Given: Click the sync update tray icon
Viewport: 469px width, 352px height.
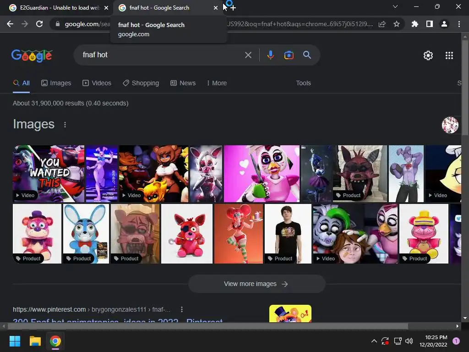Looking at the screenshot, I should [385, 341].
